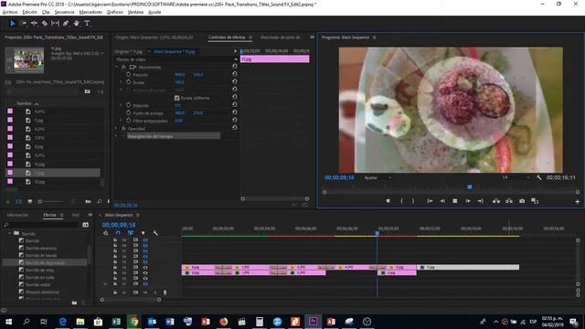Reset Opacidad effect
The height and width of the screenshot is (329, 585).
234,128
